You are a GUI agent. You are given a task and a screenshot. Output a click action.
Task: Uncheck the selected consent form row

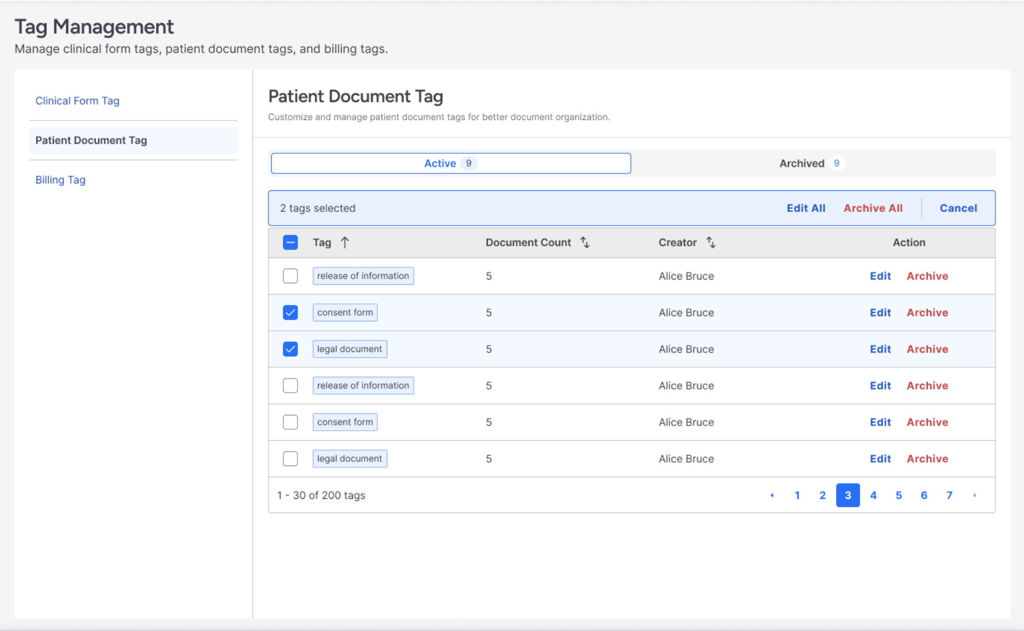[x=290, y=312]
